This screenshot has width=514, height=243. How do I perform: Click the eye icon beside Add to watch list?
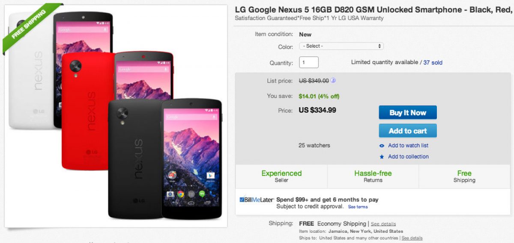pos(382,146)
